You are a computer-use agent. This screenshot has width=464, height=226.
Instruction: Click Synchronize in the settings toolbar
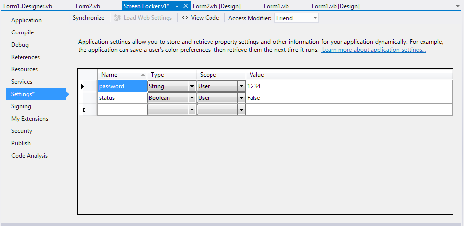[88, 18]
